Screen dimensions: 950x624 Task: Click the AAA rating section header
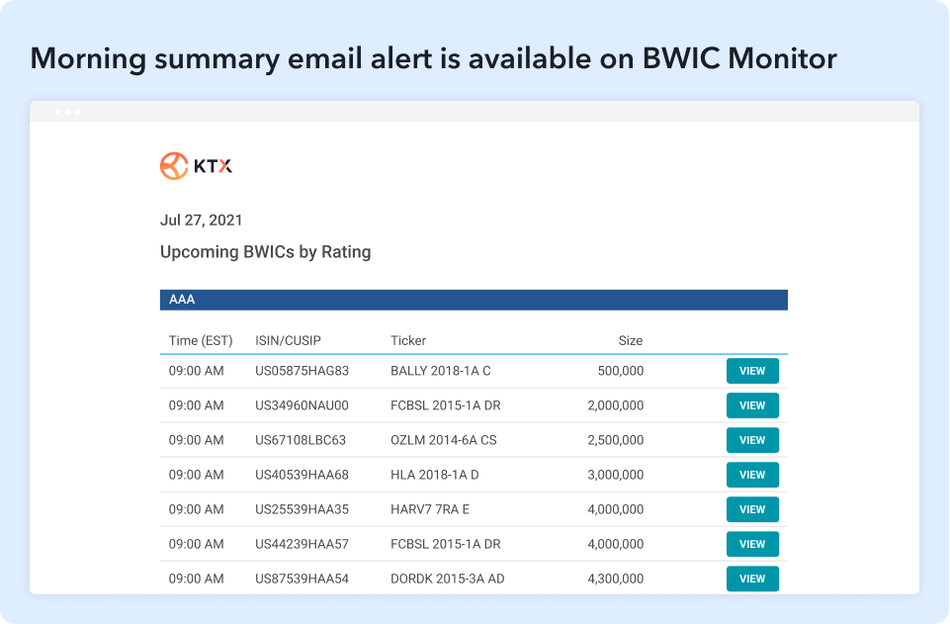pyautogui.click(x=474, y=300)
